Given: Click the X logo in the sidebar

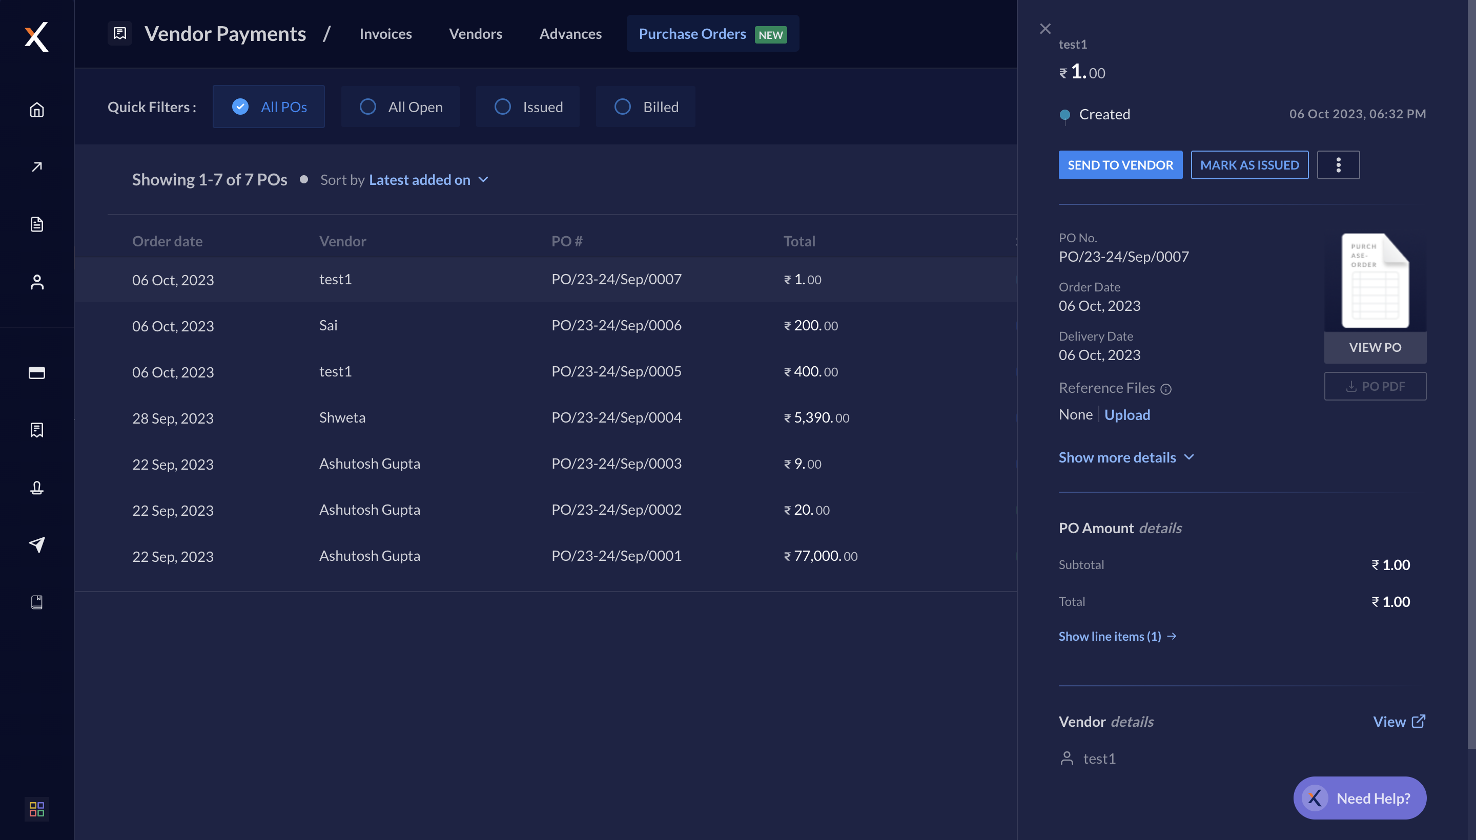Looking at the screenshot, I should [36, 37].
